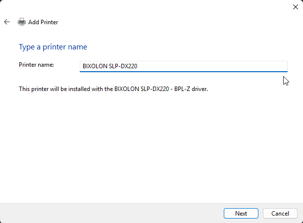Go back using the left arrow

tap(7, 22)
